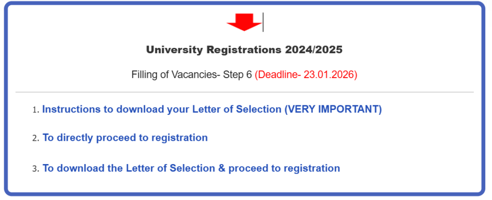Screen dimensions: 492x200
Task: Click the text cursor beside the red arrow
Action: tap(263, 22)
